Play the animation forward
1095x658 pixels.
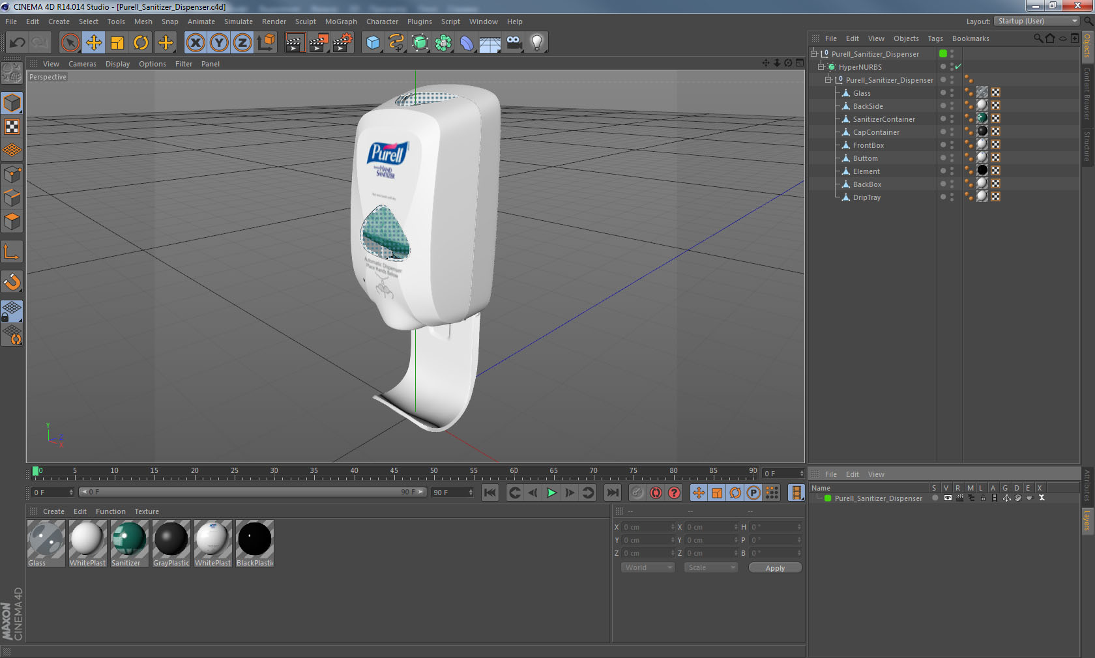551,493
